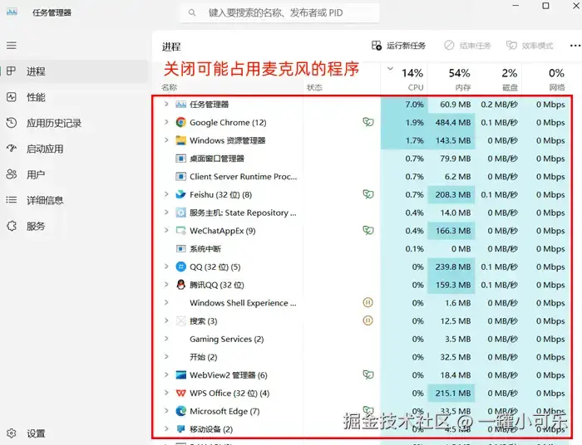Expand the Microsoft Edge (7) group

click(166, 411)
